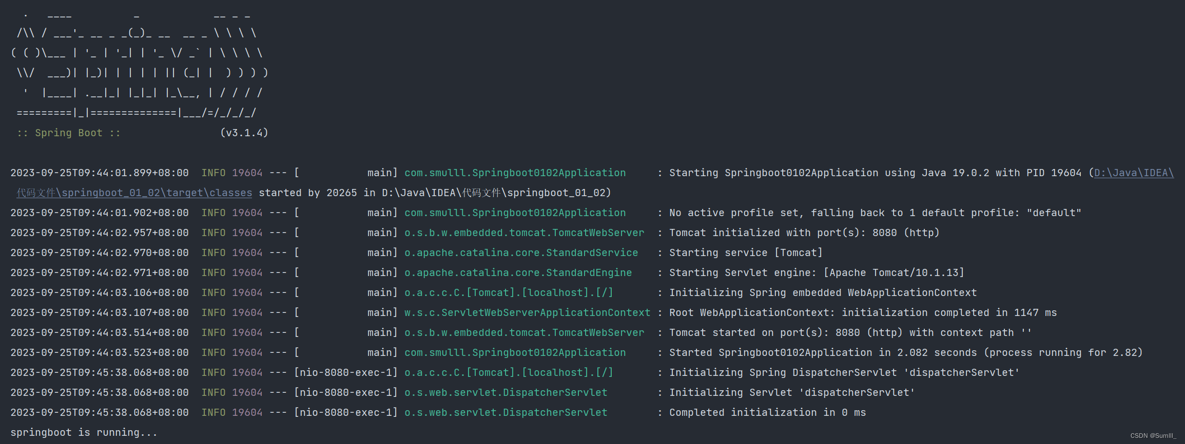Click com.smulll.Springboot0102Application logger on 09:44:01.899 line

[x=515, y=173]
